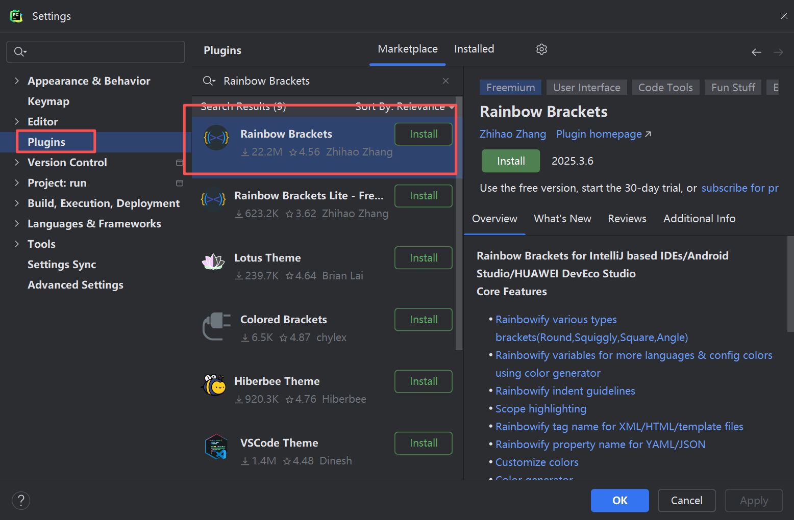
Task: Expand the Project: run section
Action: pos(17,183)
